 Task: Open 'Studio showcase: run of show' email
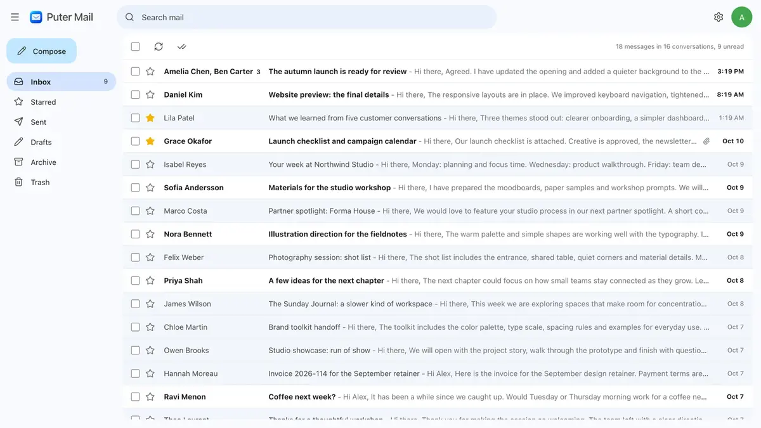pos(438,351)
